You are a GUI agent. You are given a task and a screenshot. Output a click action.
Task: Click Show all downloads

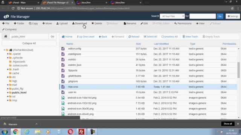[x=228, y=124]
